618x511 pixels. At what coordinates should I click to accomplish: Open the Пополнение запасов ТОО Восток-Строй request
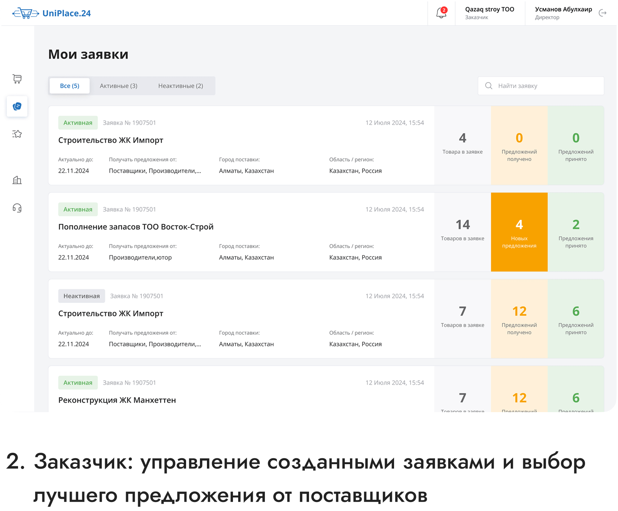tap(136, 227)
